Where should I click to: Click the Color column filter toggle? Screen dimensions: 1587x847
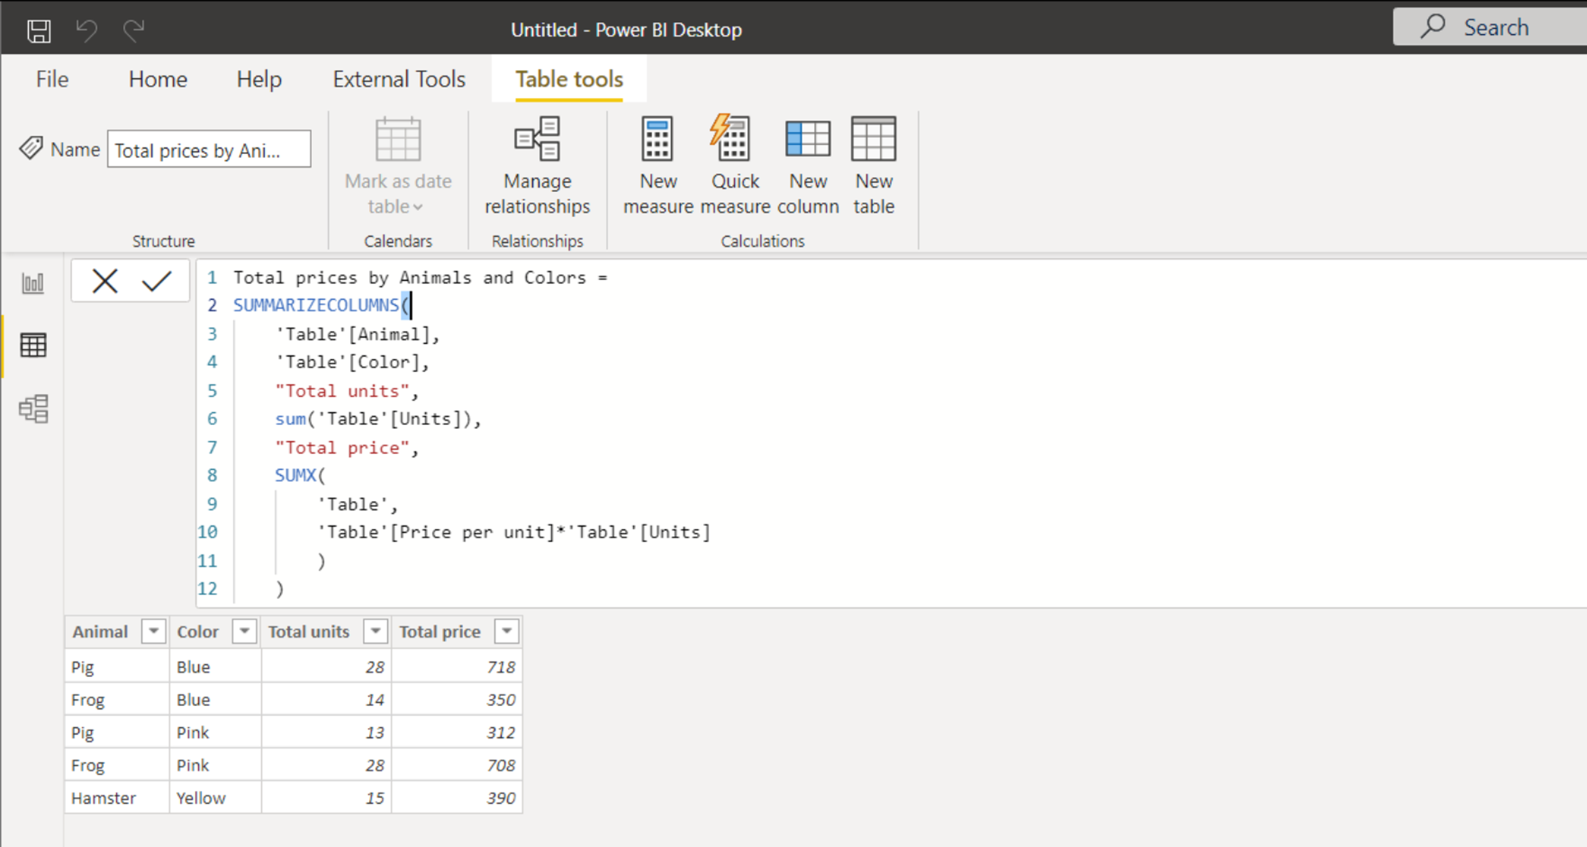[243, 631]
